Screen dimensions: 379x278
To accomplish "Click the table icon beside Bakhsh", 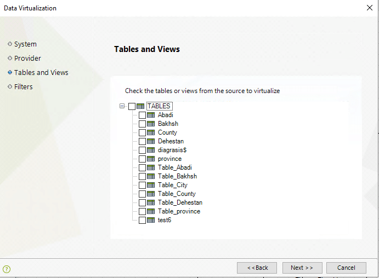I will pos(151,124).
